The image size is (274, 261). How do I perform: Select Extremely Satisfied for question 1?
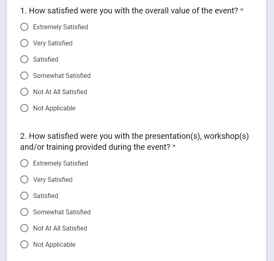click(24, 27)
